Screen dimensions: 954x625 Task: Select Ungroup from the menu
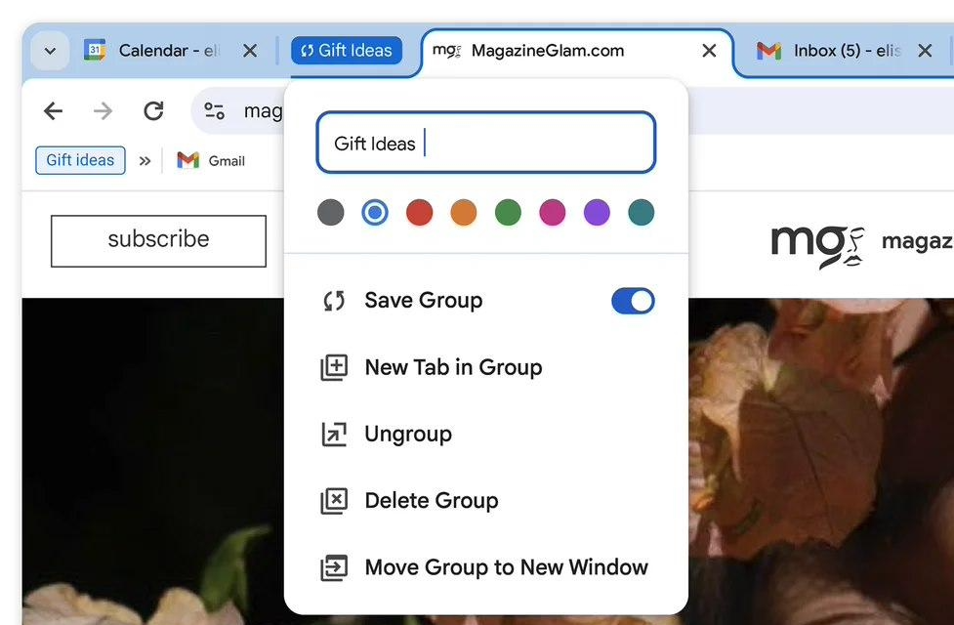pos(485,434)
